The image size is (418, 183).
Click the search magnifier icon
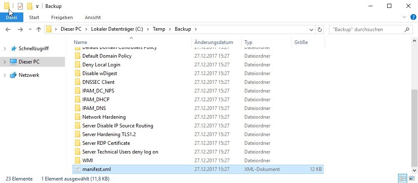tap(407, 29)
